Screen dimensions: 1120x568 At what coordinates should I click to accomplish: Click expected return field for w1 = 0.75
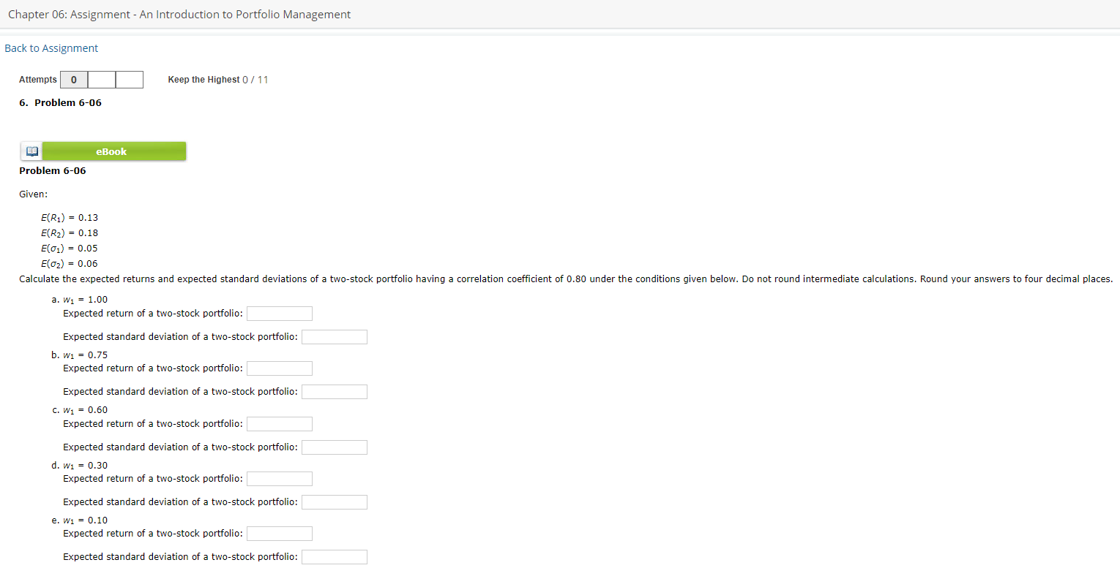click(279, 368)
